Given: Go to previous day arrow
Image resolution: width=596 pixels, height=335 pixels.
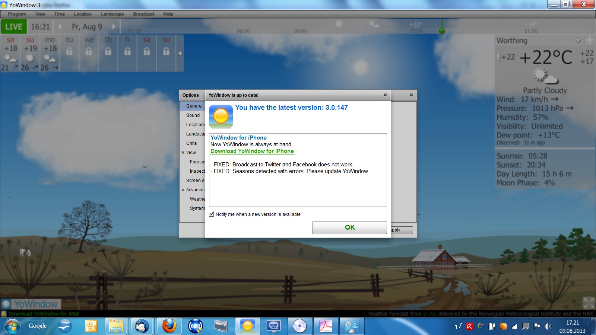Looking at the screenshot, I should click(x=60, y=27).
